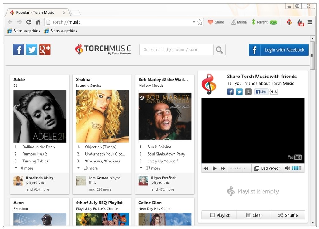319x229 pixels.
Task: Open the Adele artist link
Action: [x=19, y=79]
